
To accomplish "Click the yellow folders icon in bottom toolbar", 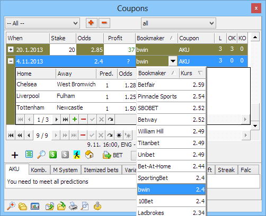I will [23, 206].
